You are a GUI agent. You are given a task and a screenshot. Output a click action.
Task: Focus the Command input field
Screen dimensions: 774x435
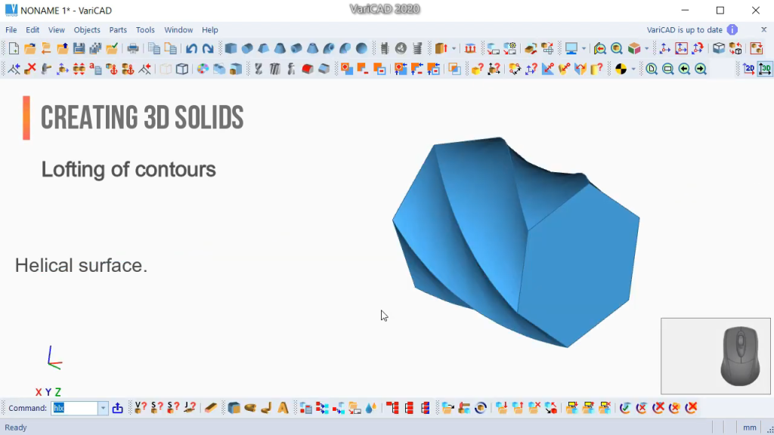[x=75, y=408]
